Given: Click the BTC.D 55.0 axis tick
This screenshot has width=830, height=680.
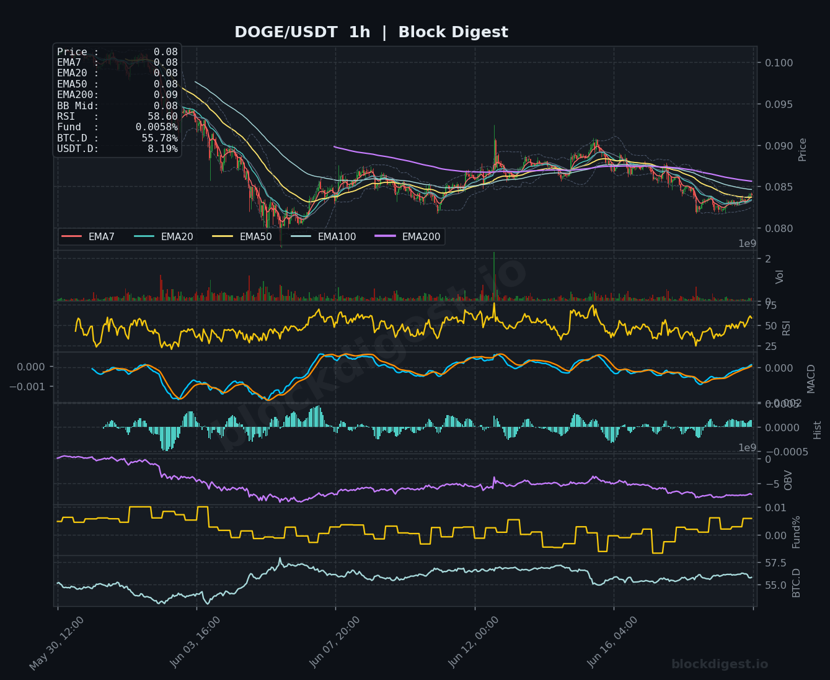Looking at the screenshot, I should 775,585.
